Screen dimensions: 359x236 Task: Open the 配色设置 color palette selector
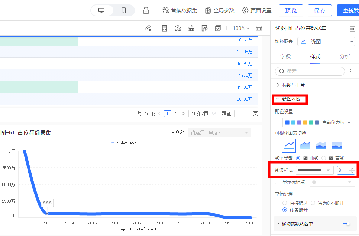pyautogui.click(x=318, y=122)
